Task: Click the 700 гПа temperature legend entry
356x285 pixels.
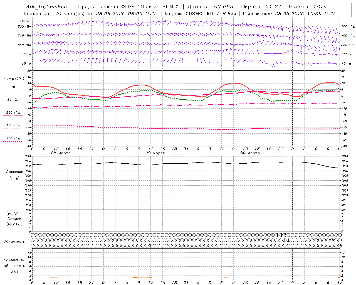Action: [13, 126]
